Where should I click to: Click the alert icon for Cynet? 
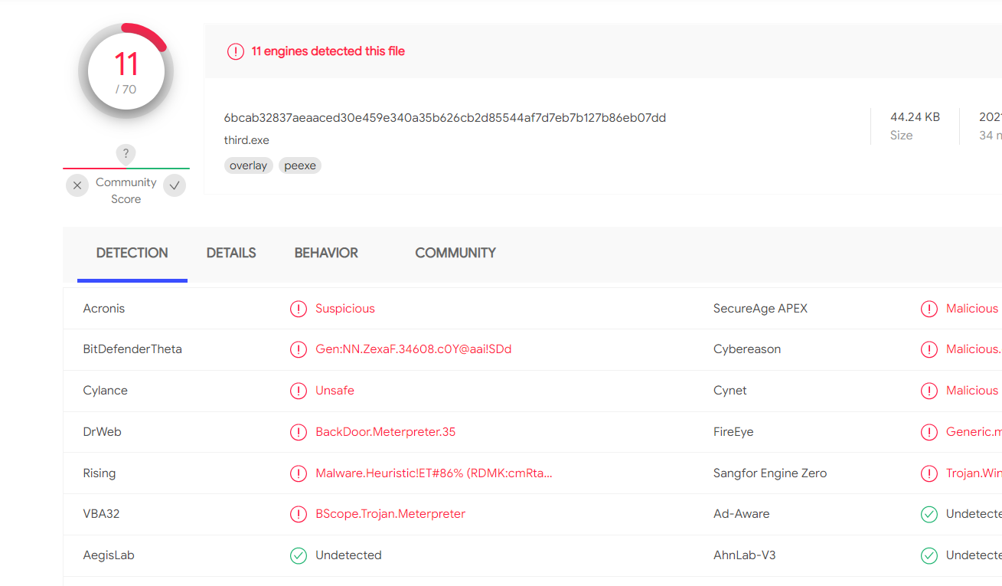pos(929,391)
